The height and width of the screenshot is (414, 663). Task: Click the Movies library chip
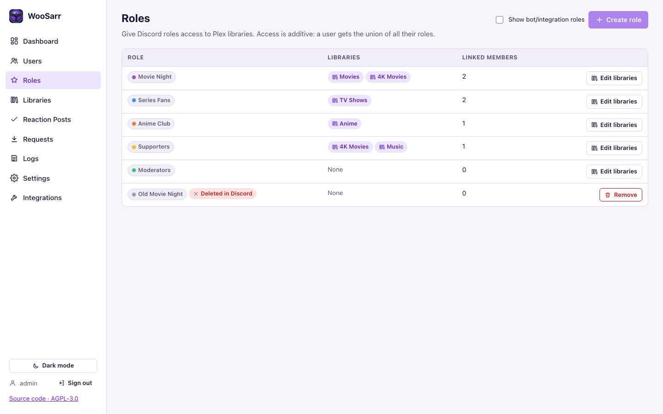[346, 77]
